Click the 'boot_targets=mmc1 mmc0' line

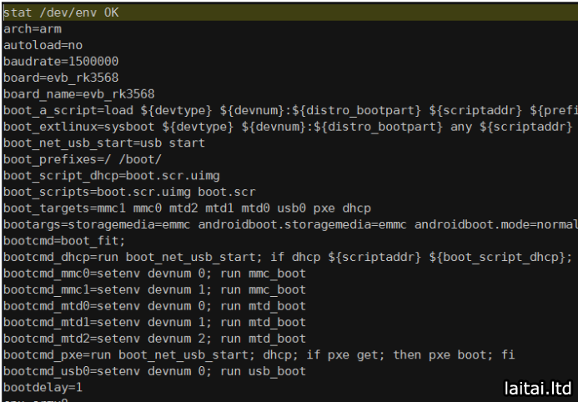pos(187,208)
